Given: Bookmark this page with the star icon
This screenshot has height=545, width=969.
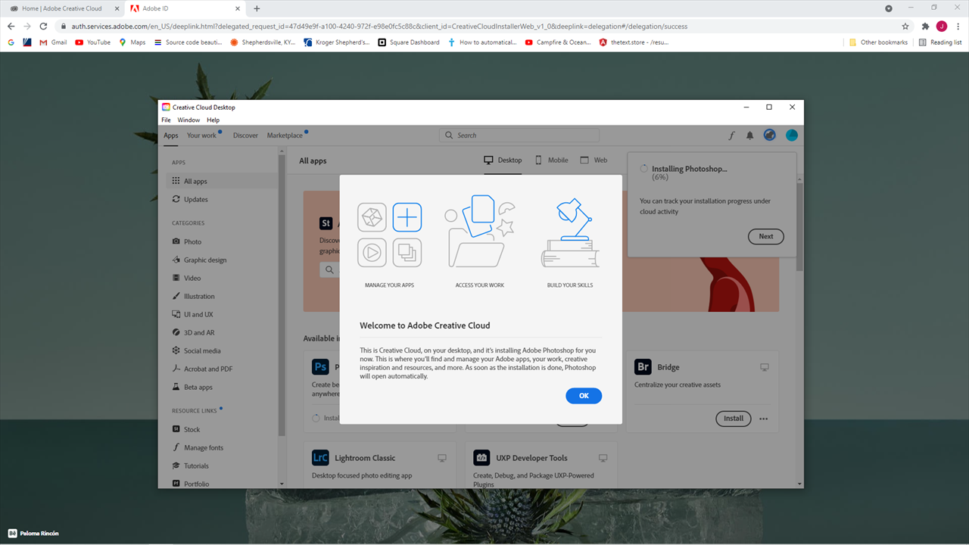Looking at the screenshot, I should click(905, 26).
